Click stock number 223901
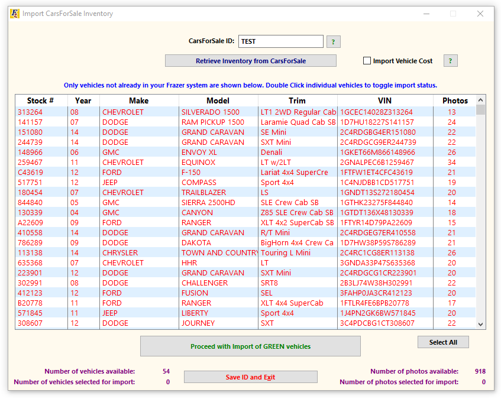 click(x=30, y=273)
